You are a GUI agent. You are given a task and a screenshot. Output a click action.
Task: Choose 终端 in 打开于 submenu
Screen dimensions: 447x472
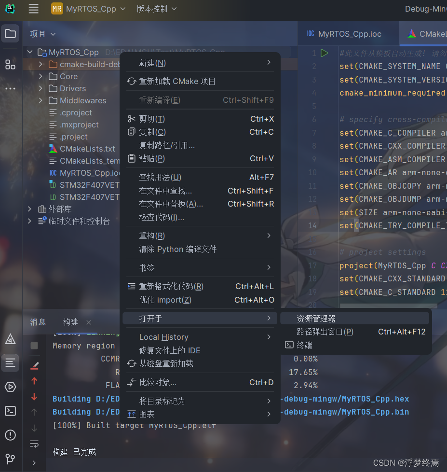click(x=354, y=345)
